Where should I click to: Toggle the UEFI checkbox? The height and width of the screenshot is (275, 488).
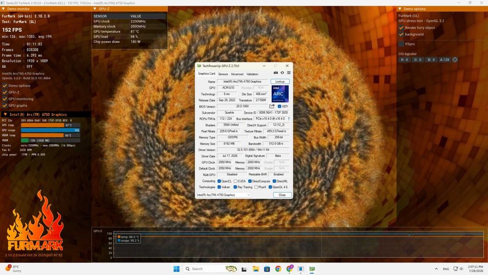pyautogui.click(x=279, y=106)
